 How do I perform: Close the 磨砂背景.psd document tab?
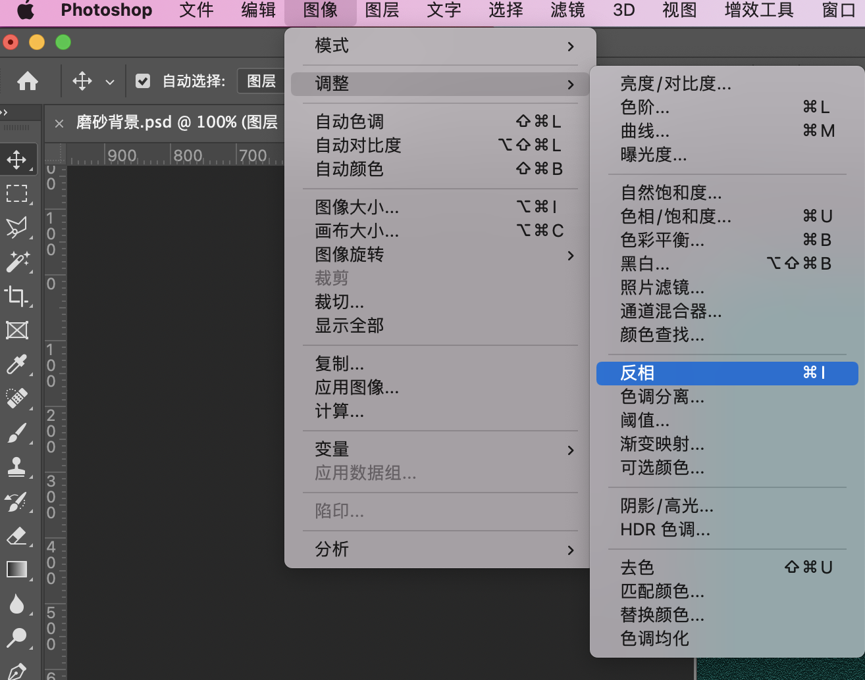coord(59,123)
